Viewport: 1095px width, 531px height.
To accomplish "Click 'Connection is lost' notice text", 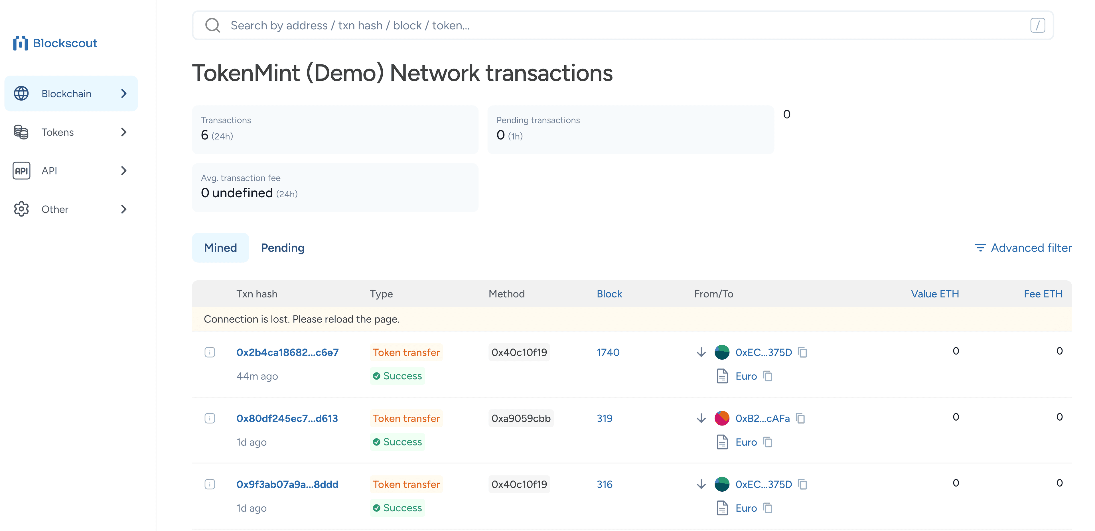I will pyautogui.click(x=301, y=319).
